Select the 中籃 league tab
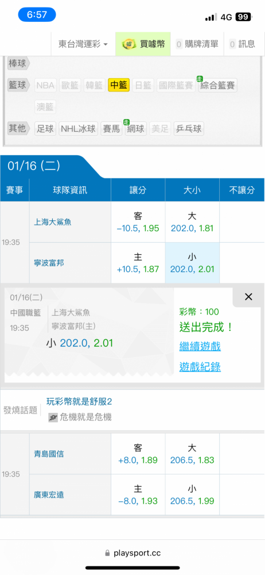Viewport: 265px width, 575px height. (x=119, y=86)
